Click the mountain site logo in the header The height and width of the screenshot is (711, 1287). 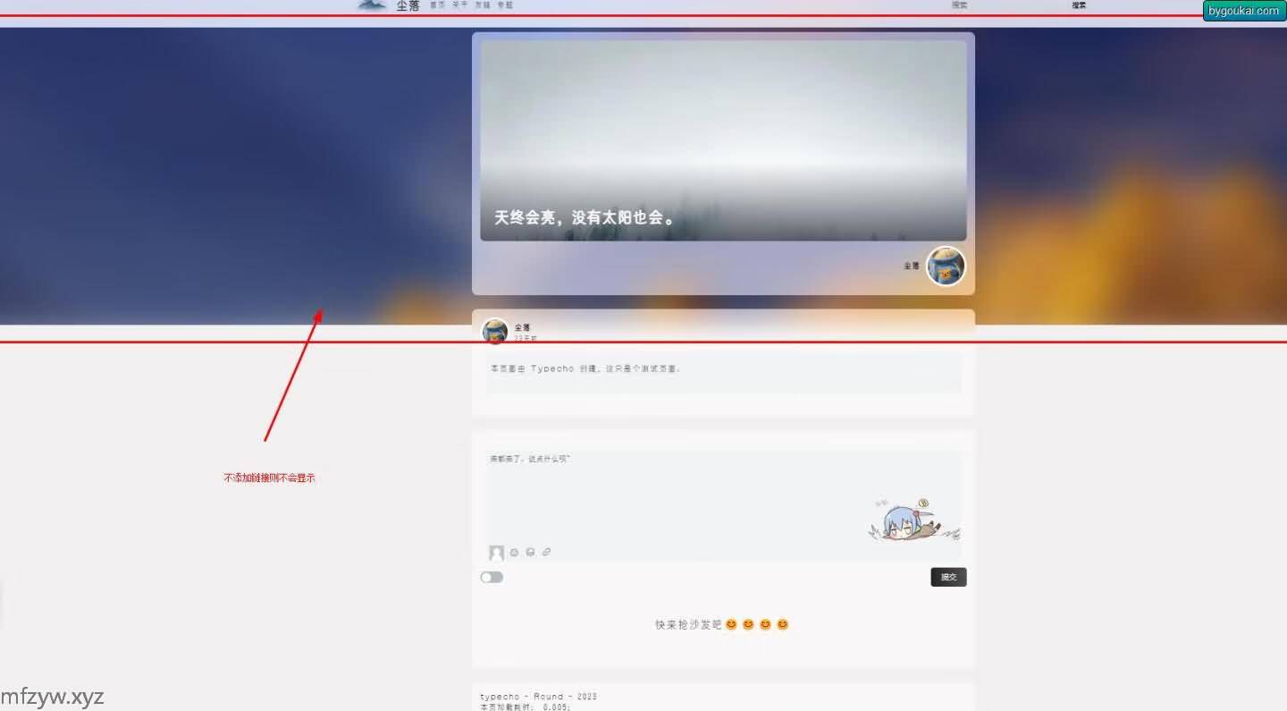(x=372, y=5)
